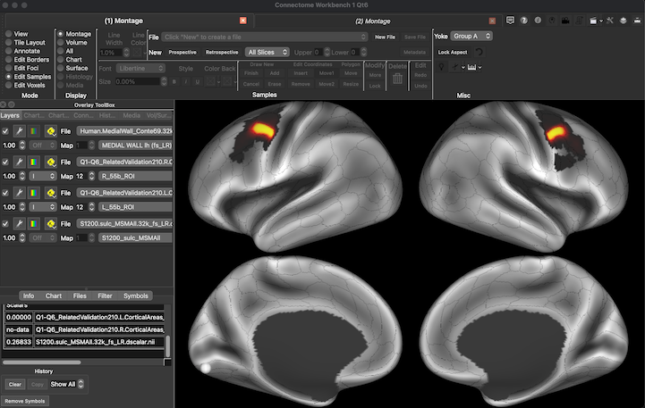The height and width of the screenshot is (408, 645).
Task: Click the Remove Symbols button
Action: pos(25,401)
